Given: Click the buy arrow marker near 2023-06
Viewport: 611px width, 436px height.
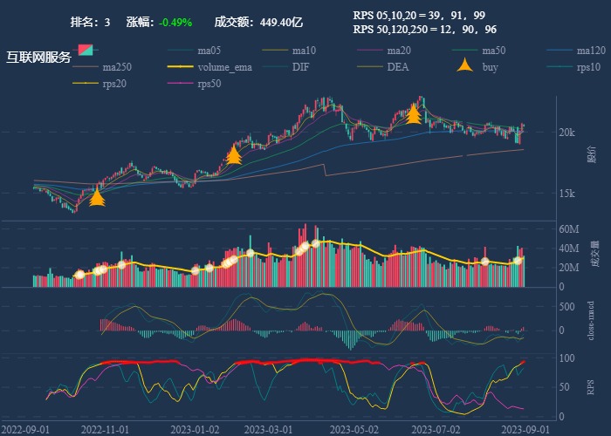Looking at the screenshot, I should pos(414,113).
